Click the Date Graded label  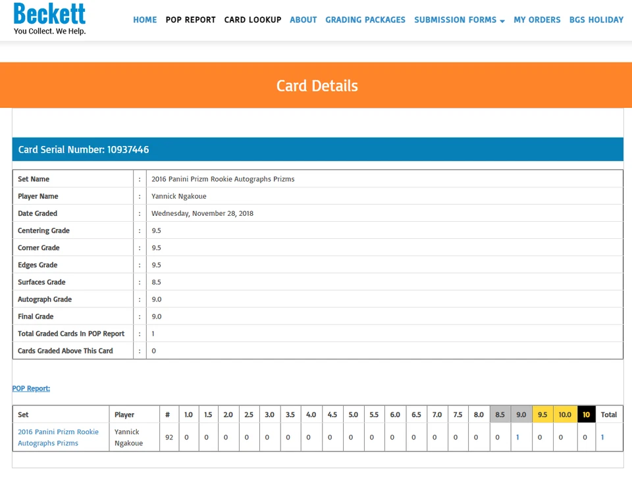click(38, 213)
